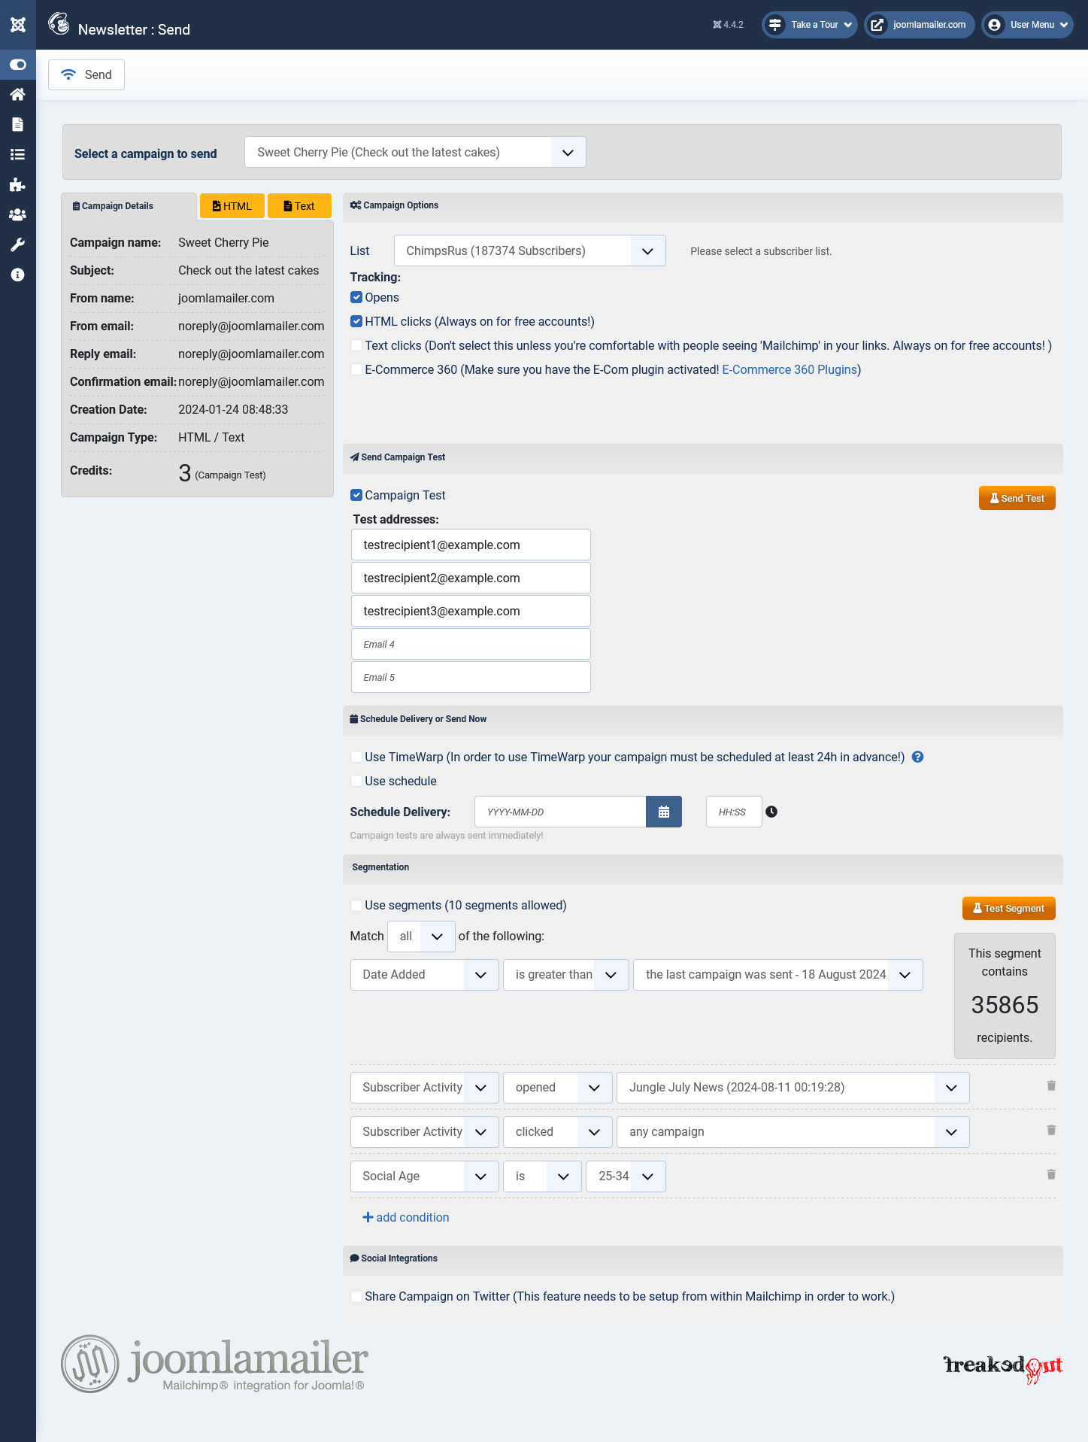Screen dimensions: 1088x1442
Task: Open the puzzle-piece extensions sidebar icon
Action: [x=18, y=184]
